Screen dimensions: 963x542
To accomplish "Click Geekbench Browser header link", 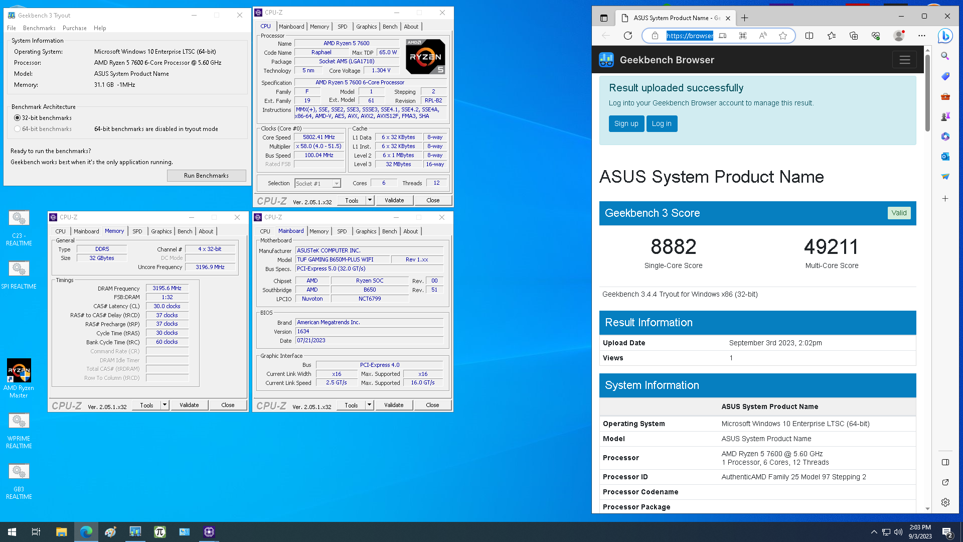I will pos(657,60).
